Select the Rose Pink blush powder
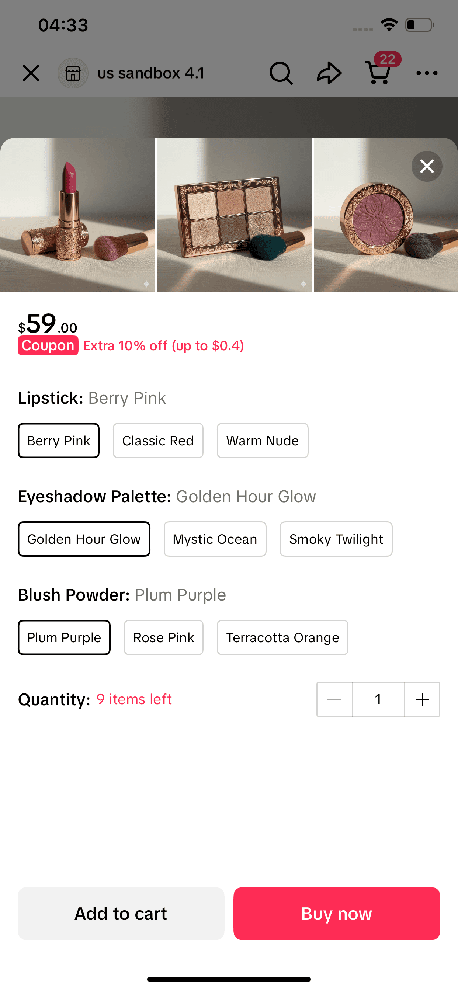The height and width of the screenshot is (991, 458). click(163, 637)
